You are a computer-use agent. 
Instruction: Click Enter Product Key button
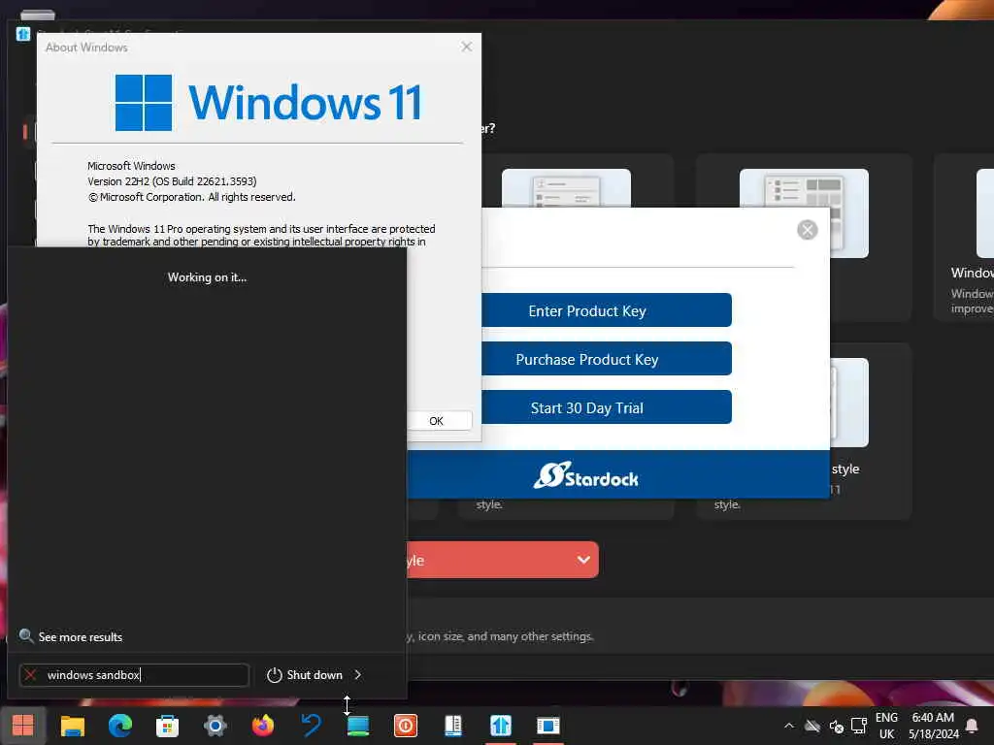click(x=606, y=310)
